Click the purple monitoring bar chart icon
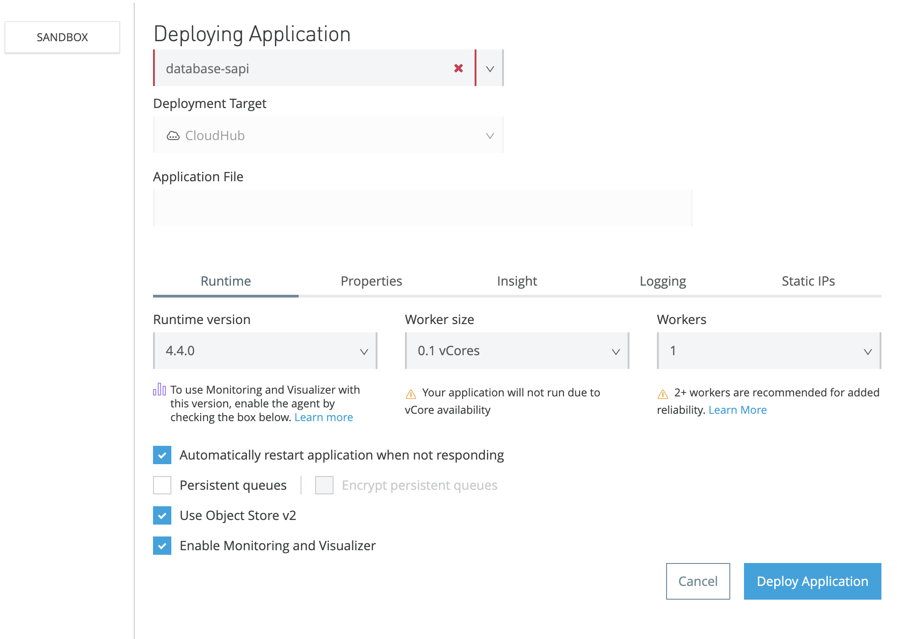This screenshot has width=897, height=639. (159, 390)
